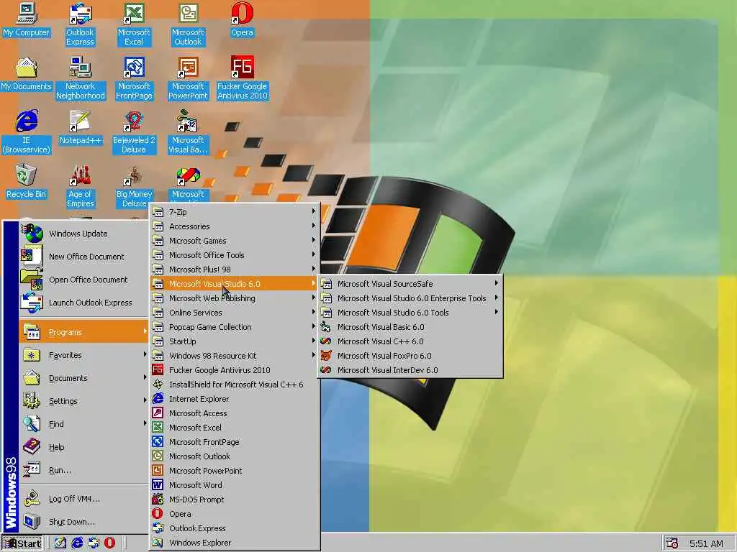Launch Microsoft Word from Programs menu

(x=235, y=485)
